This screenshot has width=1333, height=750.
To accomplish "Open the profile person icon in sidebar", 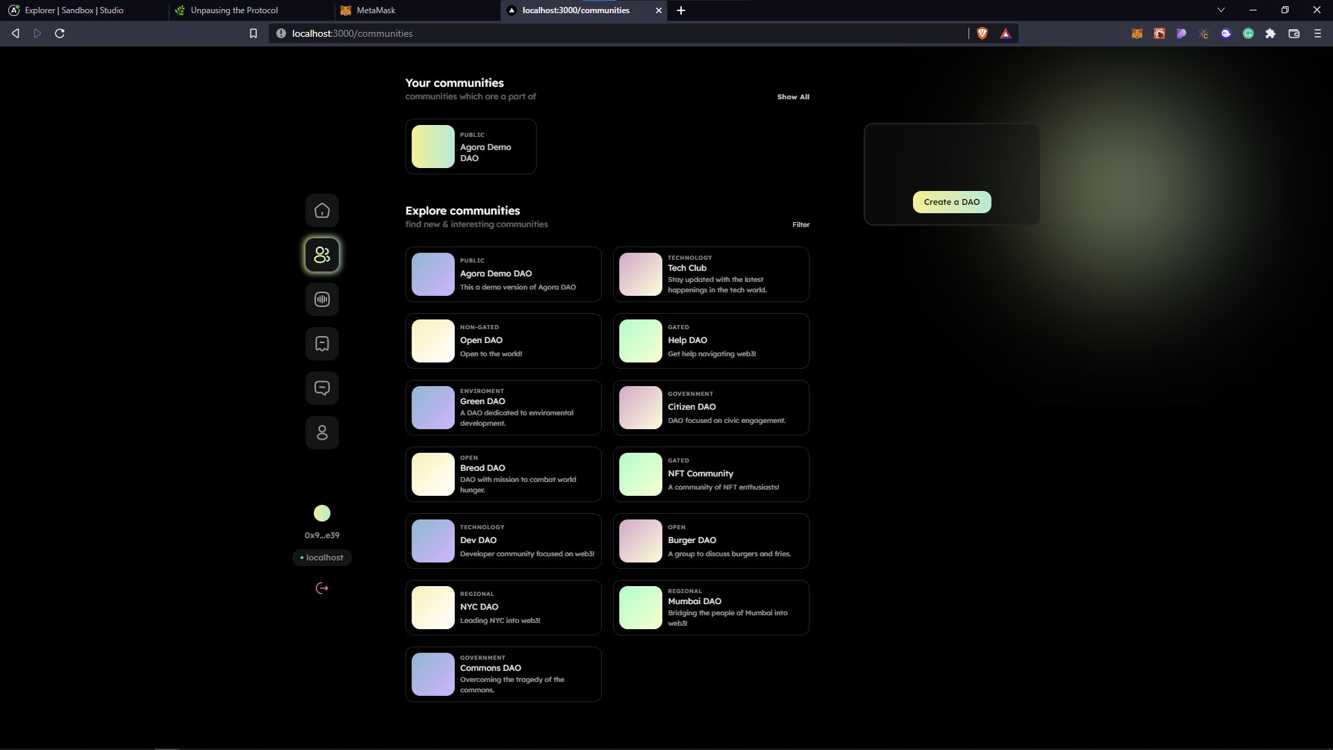I will 321,433.
